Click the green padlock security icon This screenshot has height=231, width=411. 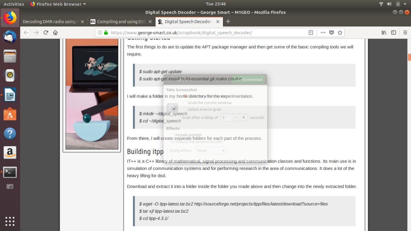point(106,33)
